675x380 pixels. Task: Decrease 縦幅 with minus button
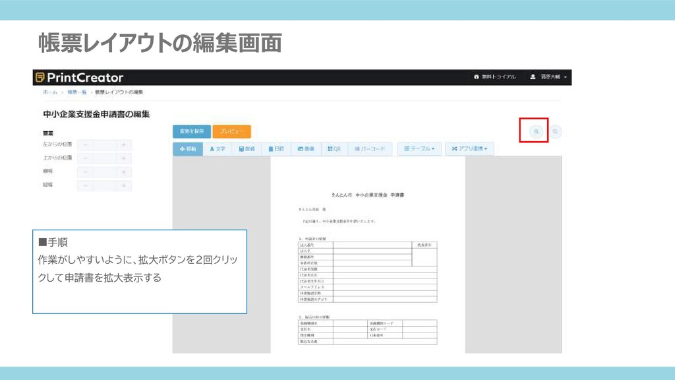[85, 185]
